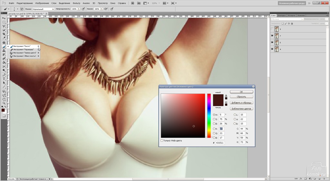Select the Spot Healing Brush tool

4,43
